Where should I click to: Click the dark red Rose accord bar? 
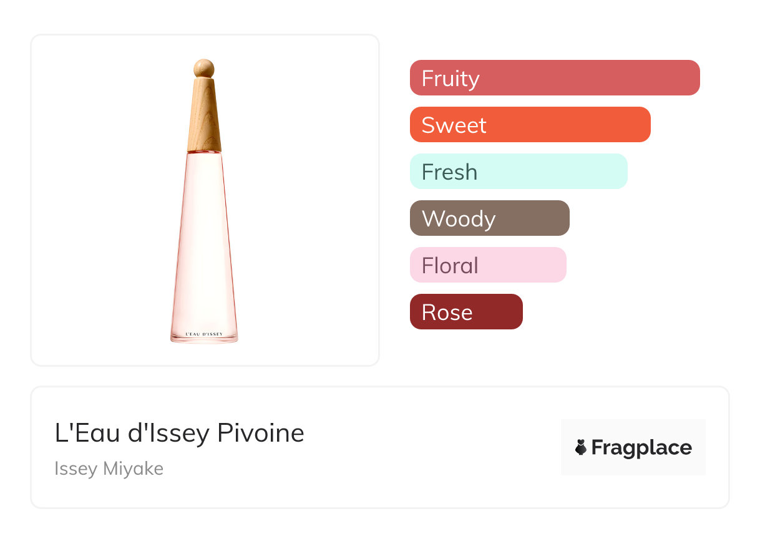point(466,312)
